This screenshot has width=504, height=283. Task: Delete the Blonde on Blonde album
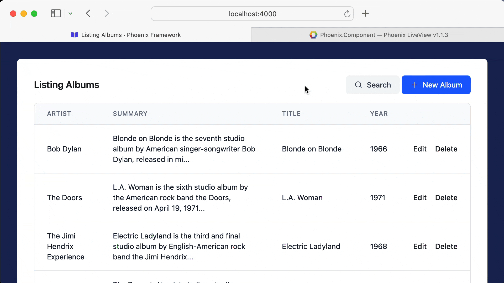pos(446,149)
